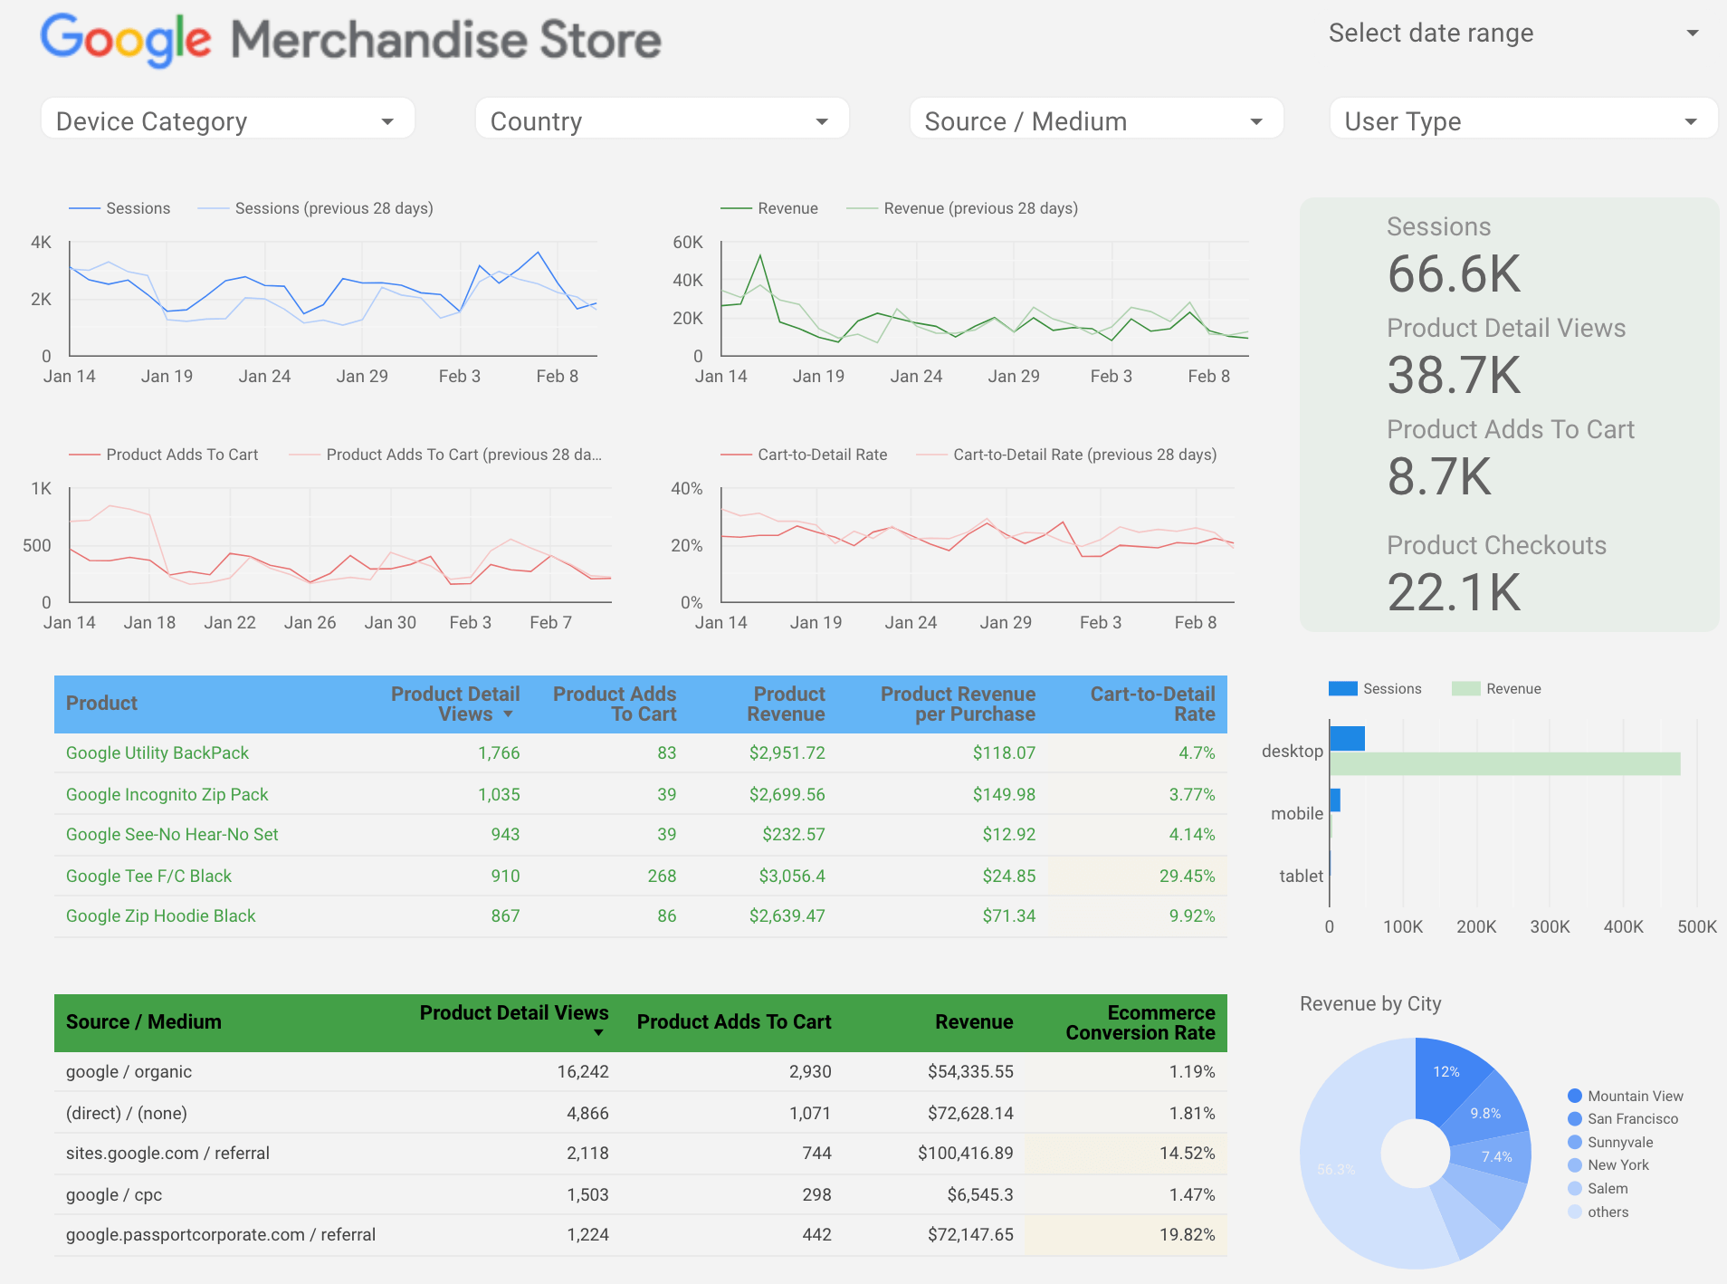The height and width of the screenshot is (1284, 1727).
Task: Click the Product Adds To Cart 8.7K scorecard
Action: (1511, 459)
